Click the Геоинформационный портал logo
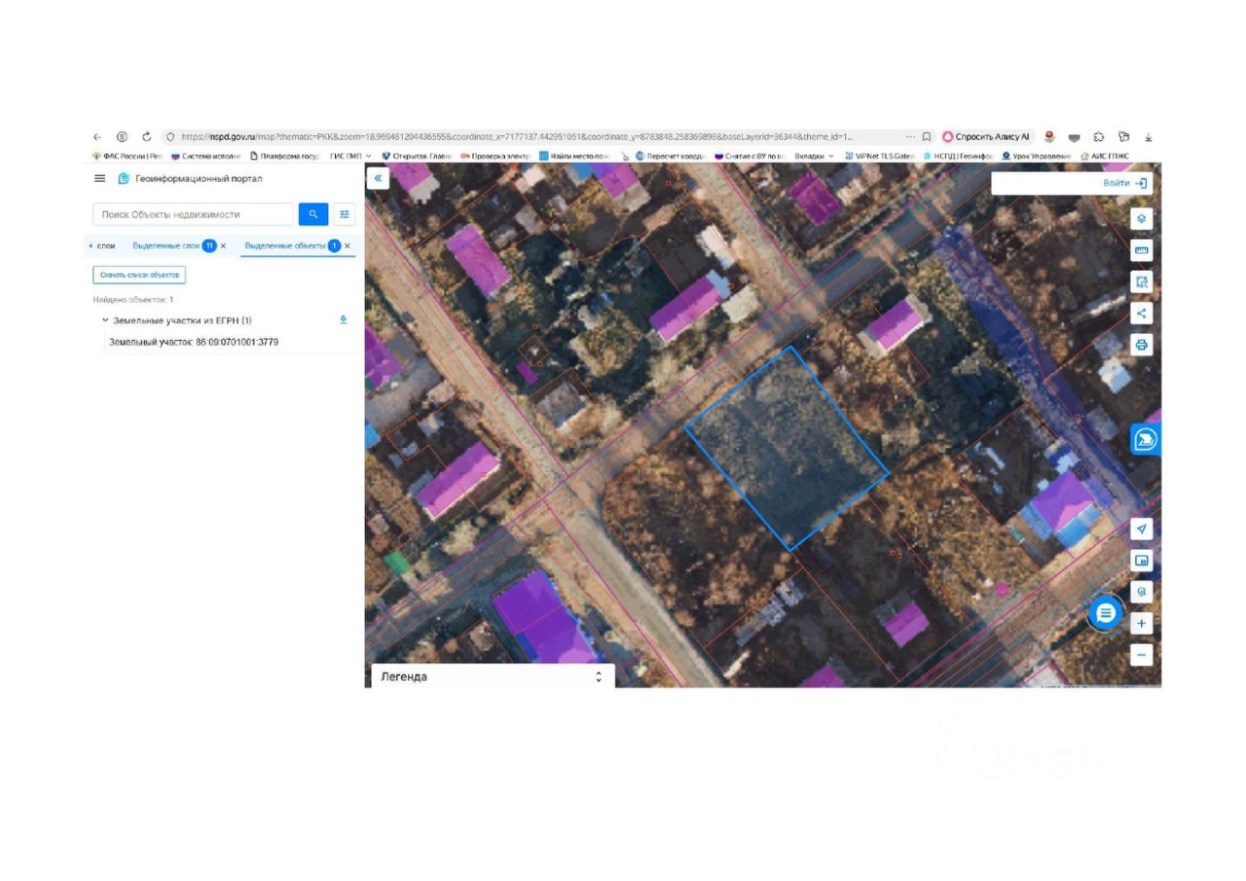Screen dimensions: 1246x881 point(190,179)
